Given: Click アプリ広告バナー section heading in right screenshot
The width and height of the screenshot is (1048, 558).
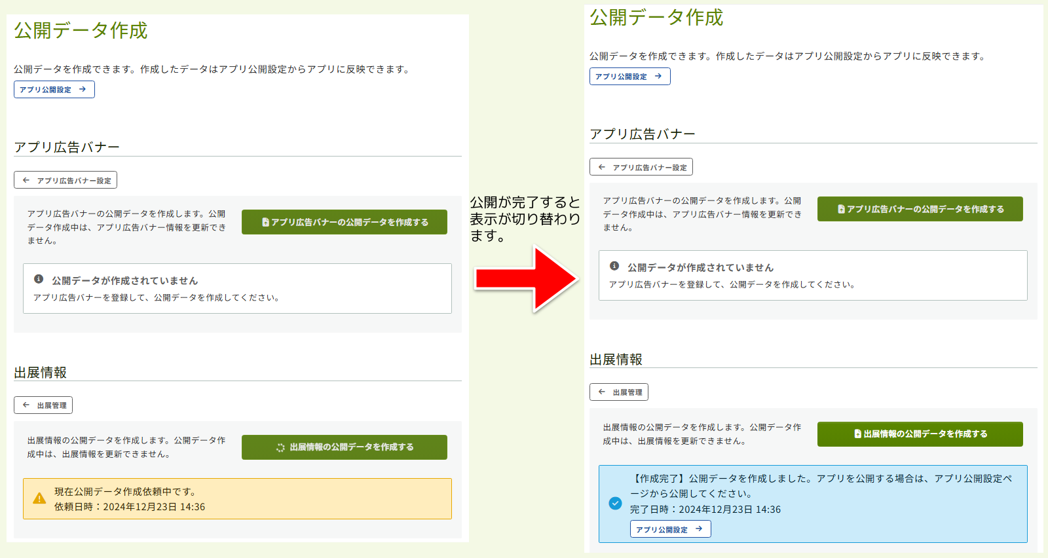Looking at the screenshot, I should click(x=643, y=134).
